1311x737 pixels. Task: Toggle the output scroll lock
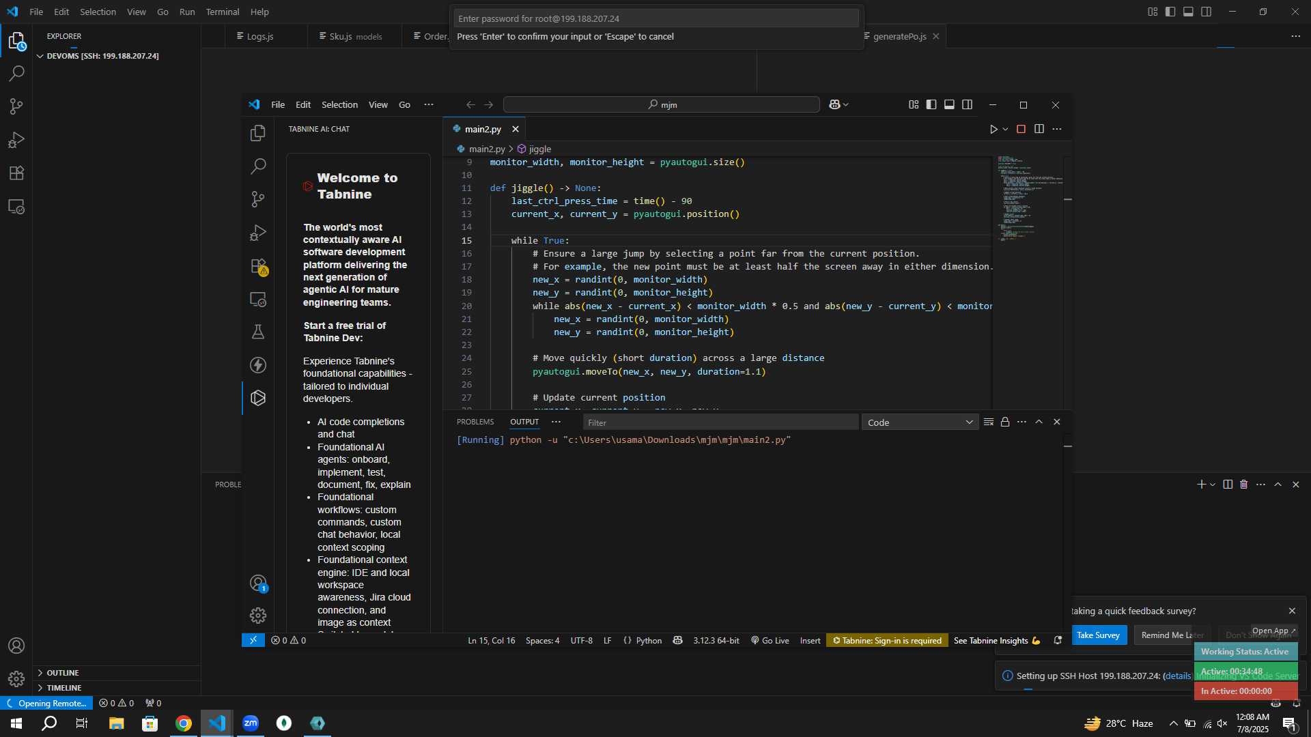click(1005, 422)
